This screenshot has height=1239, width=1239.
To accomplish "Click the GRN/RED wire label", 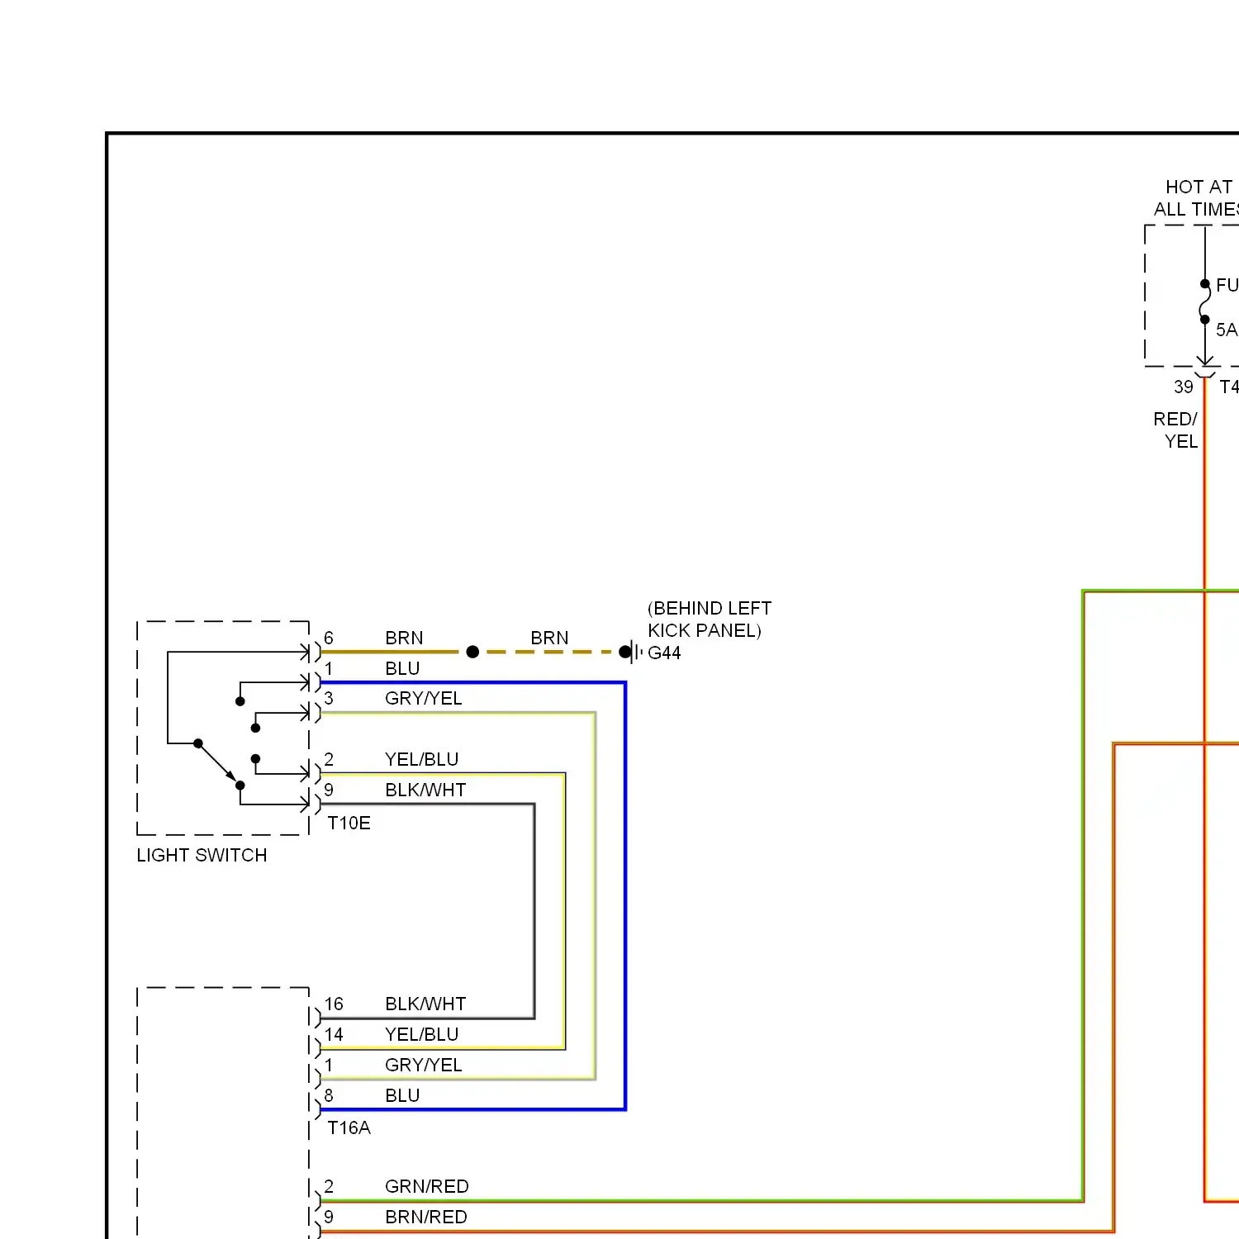I will pyautogui.click(x=427, y=1186).
